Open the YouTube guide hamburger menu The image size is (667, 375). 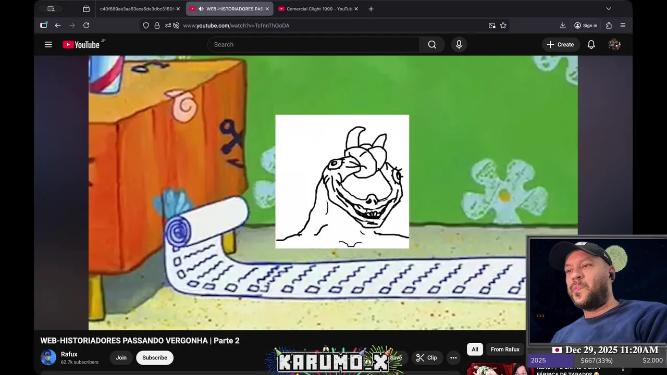[x=48, y=45]
